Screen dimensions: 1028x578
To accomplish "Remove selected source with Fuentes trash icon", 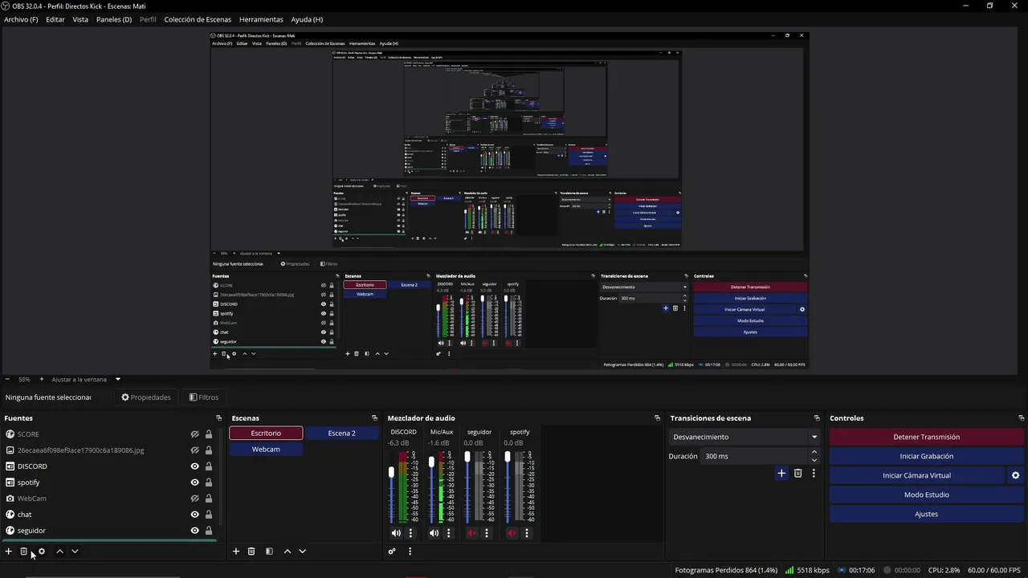I will (x=24, y=552).
